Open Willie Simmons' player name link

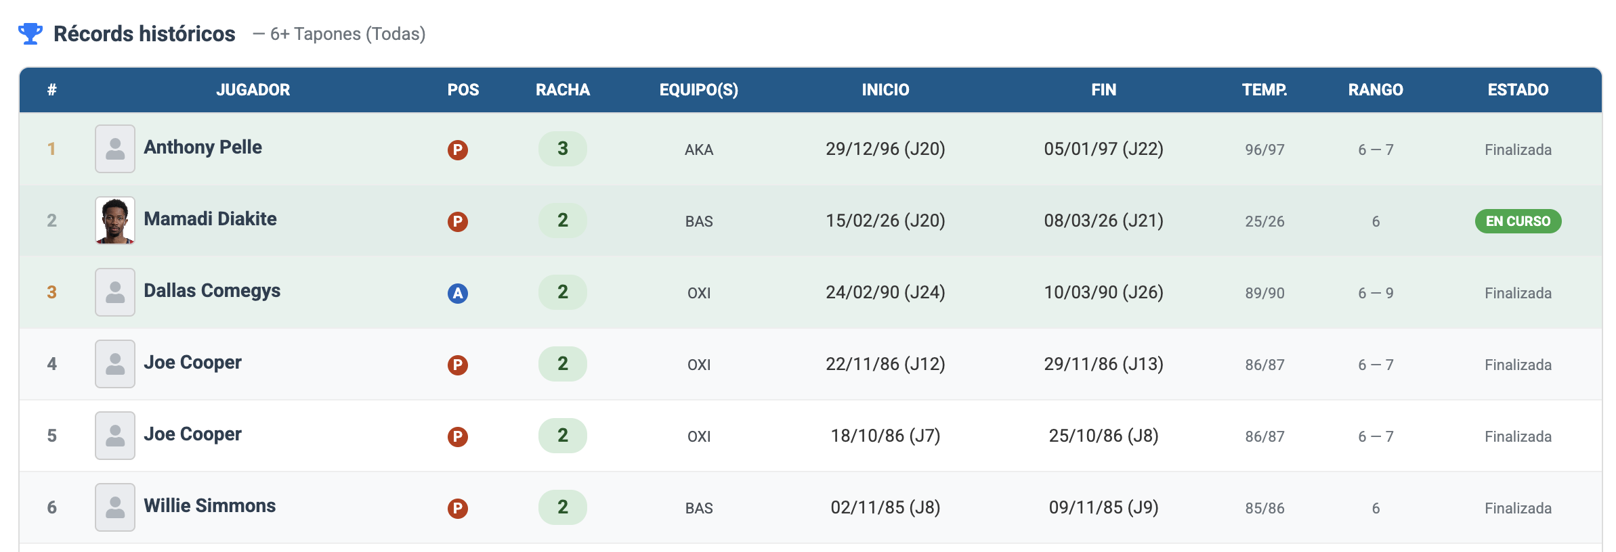(209, 506)
